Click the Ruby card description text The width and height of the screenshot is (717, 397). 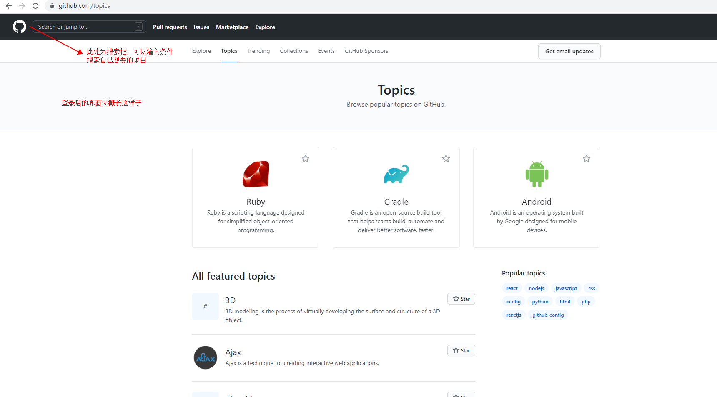point(256,221)
